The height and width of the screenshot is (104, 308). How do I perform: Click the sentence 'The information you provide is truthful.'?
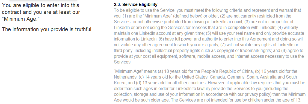[x=47, y=30]
